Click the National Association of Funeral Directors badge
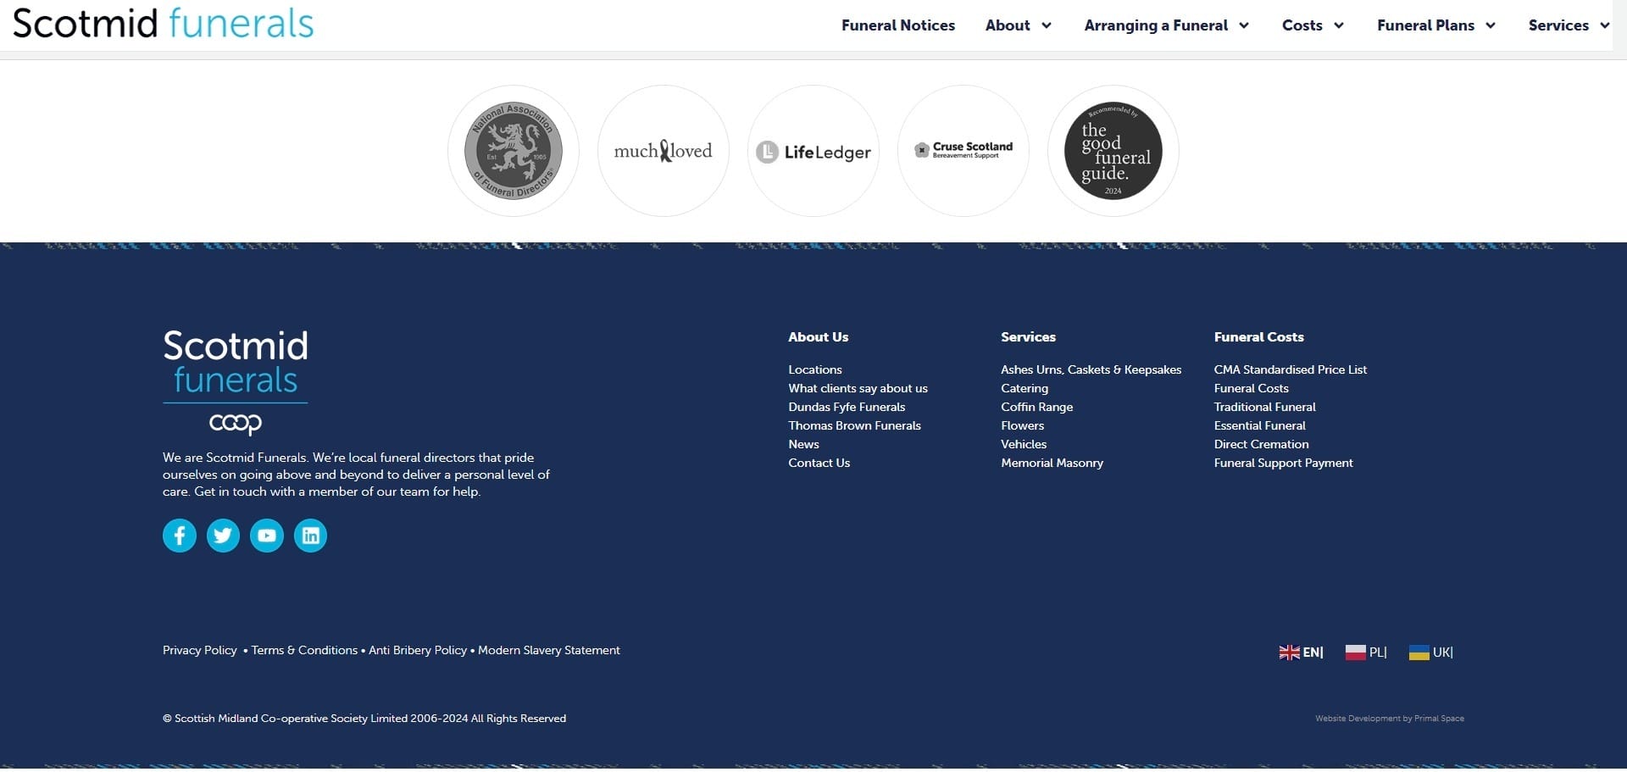The height and width of the screenshot is (772, 1627). click(514, 151)
